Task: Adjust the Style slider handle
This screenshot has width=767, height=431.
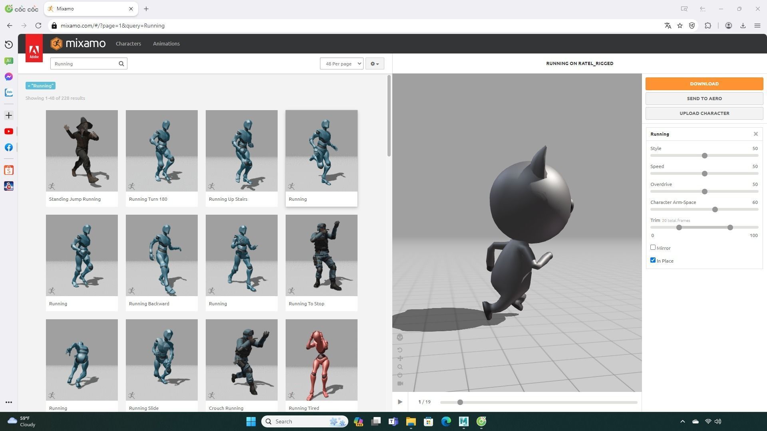Action: [705, 156]
